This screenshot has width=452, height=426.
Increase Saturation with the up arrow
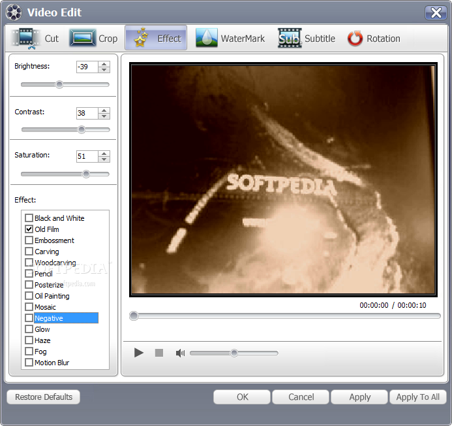pos(104,154)
